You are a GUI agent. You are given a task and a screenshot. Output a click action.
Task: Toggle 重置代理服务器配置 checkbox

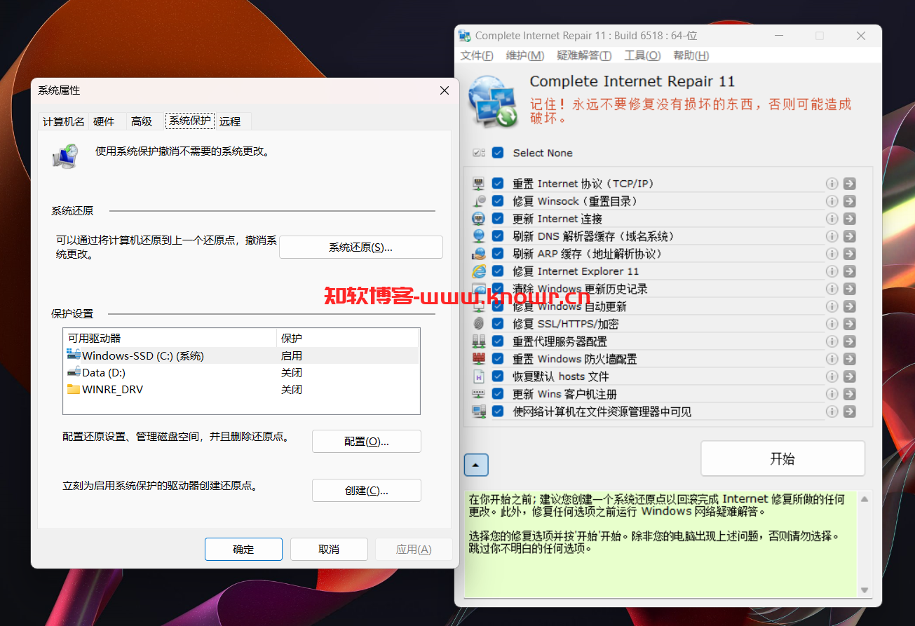point(498,341)
